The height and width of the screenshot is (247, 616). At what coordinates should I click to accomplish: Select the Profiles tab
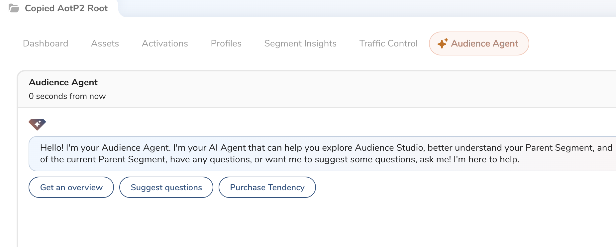226,43
